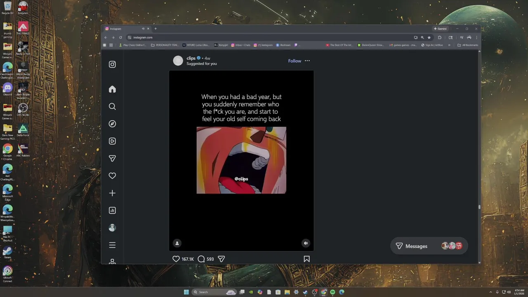Click the Instagram logo in sidebar
This screenshot has height=297, width=528.
112,64
